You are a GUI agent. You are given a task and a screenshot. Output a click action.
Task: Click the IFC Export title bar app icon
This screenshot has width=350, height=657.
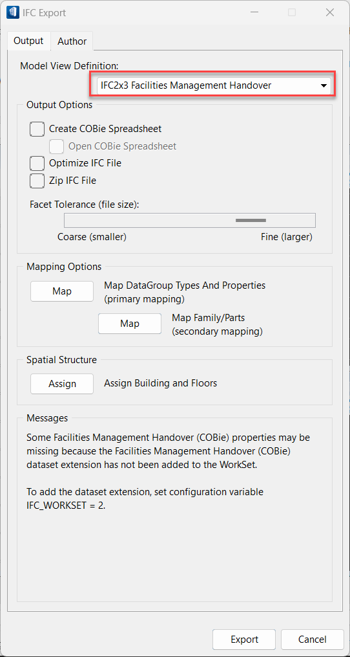click(x=13, y=12)
